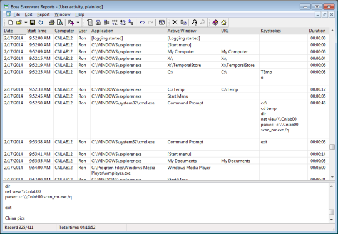Image resolution: width=338 pixels, height=234 pixels.
Task: Click the Application column header
Action: pos(128,31)
